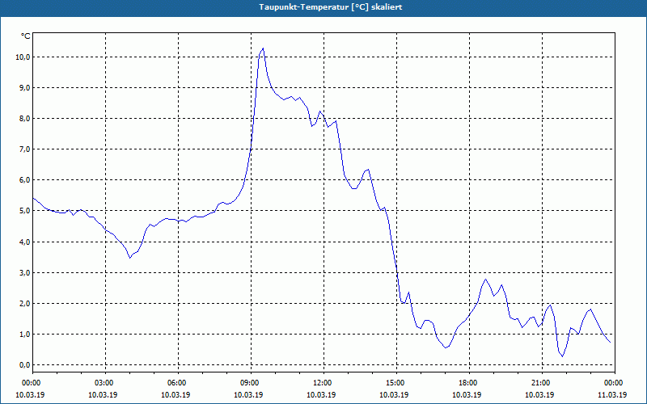This screenshot has height=404, width=647.
Task: Click the 8,0 y-axis label
Action: 25,119
